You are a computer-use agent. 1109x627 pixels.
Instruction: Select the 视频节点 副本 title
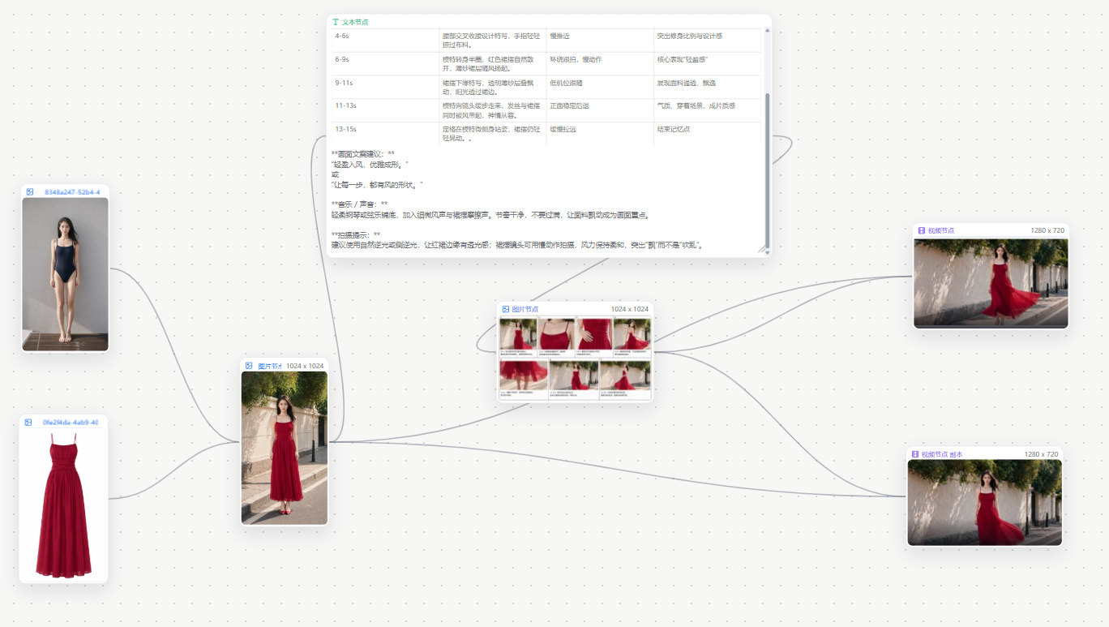pyautogui.click(x=942, y=454)
